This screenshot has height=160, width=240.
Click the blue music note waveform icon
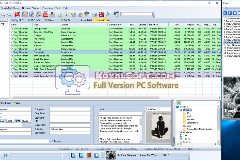tap(108, 14)
